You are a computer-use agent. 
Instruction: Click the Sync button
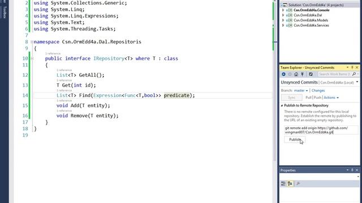292,98
